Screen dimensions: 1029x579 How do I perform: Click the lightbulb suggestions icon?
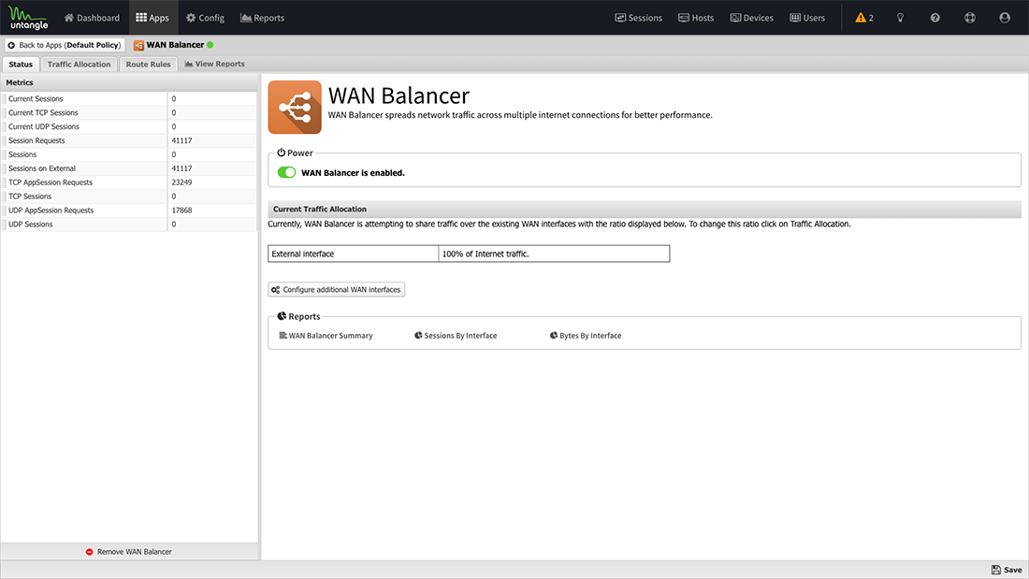[900, 18]
